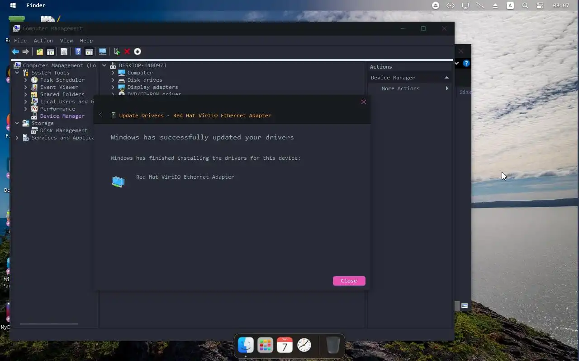Viewport: 579px width, 361px height.
Task: Click the blue Help question mark icon
Action: click(78, 51)
